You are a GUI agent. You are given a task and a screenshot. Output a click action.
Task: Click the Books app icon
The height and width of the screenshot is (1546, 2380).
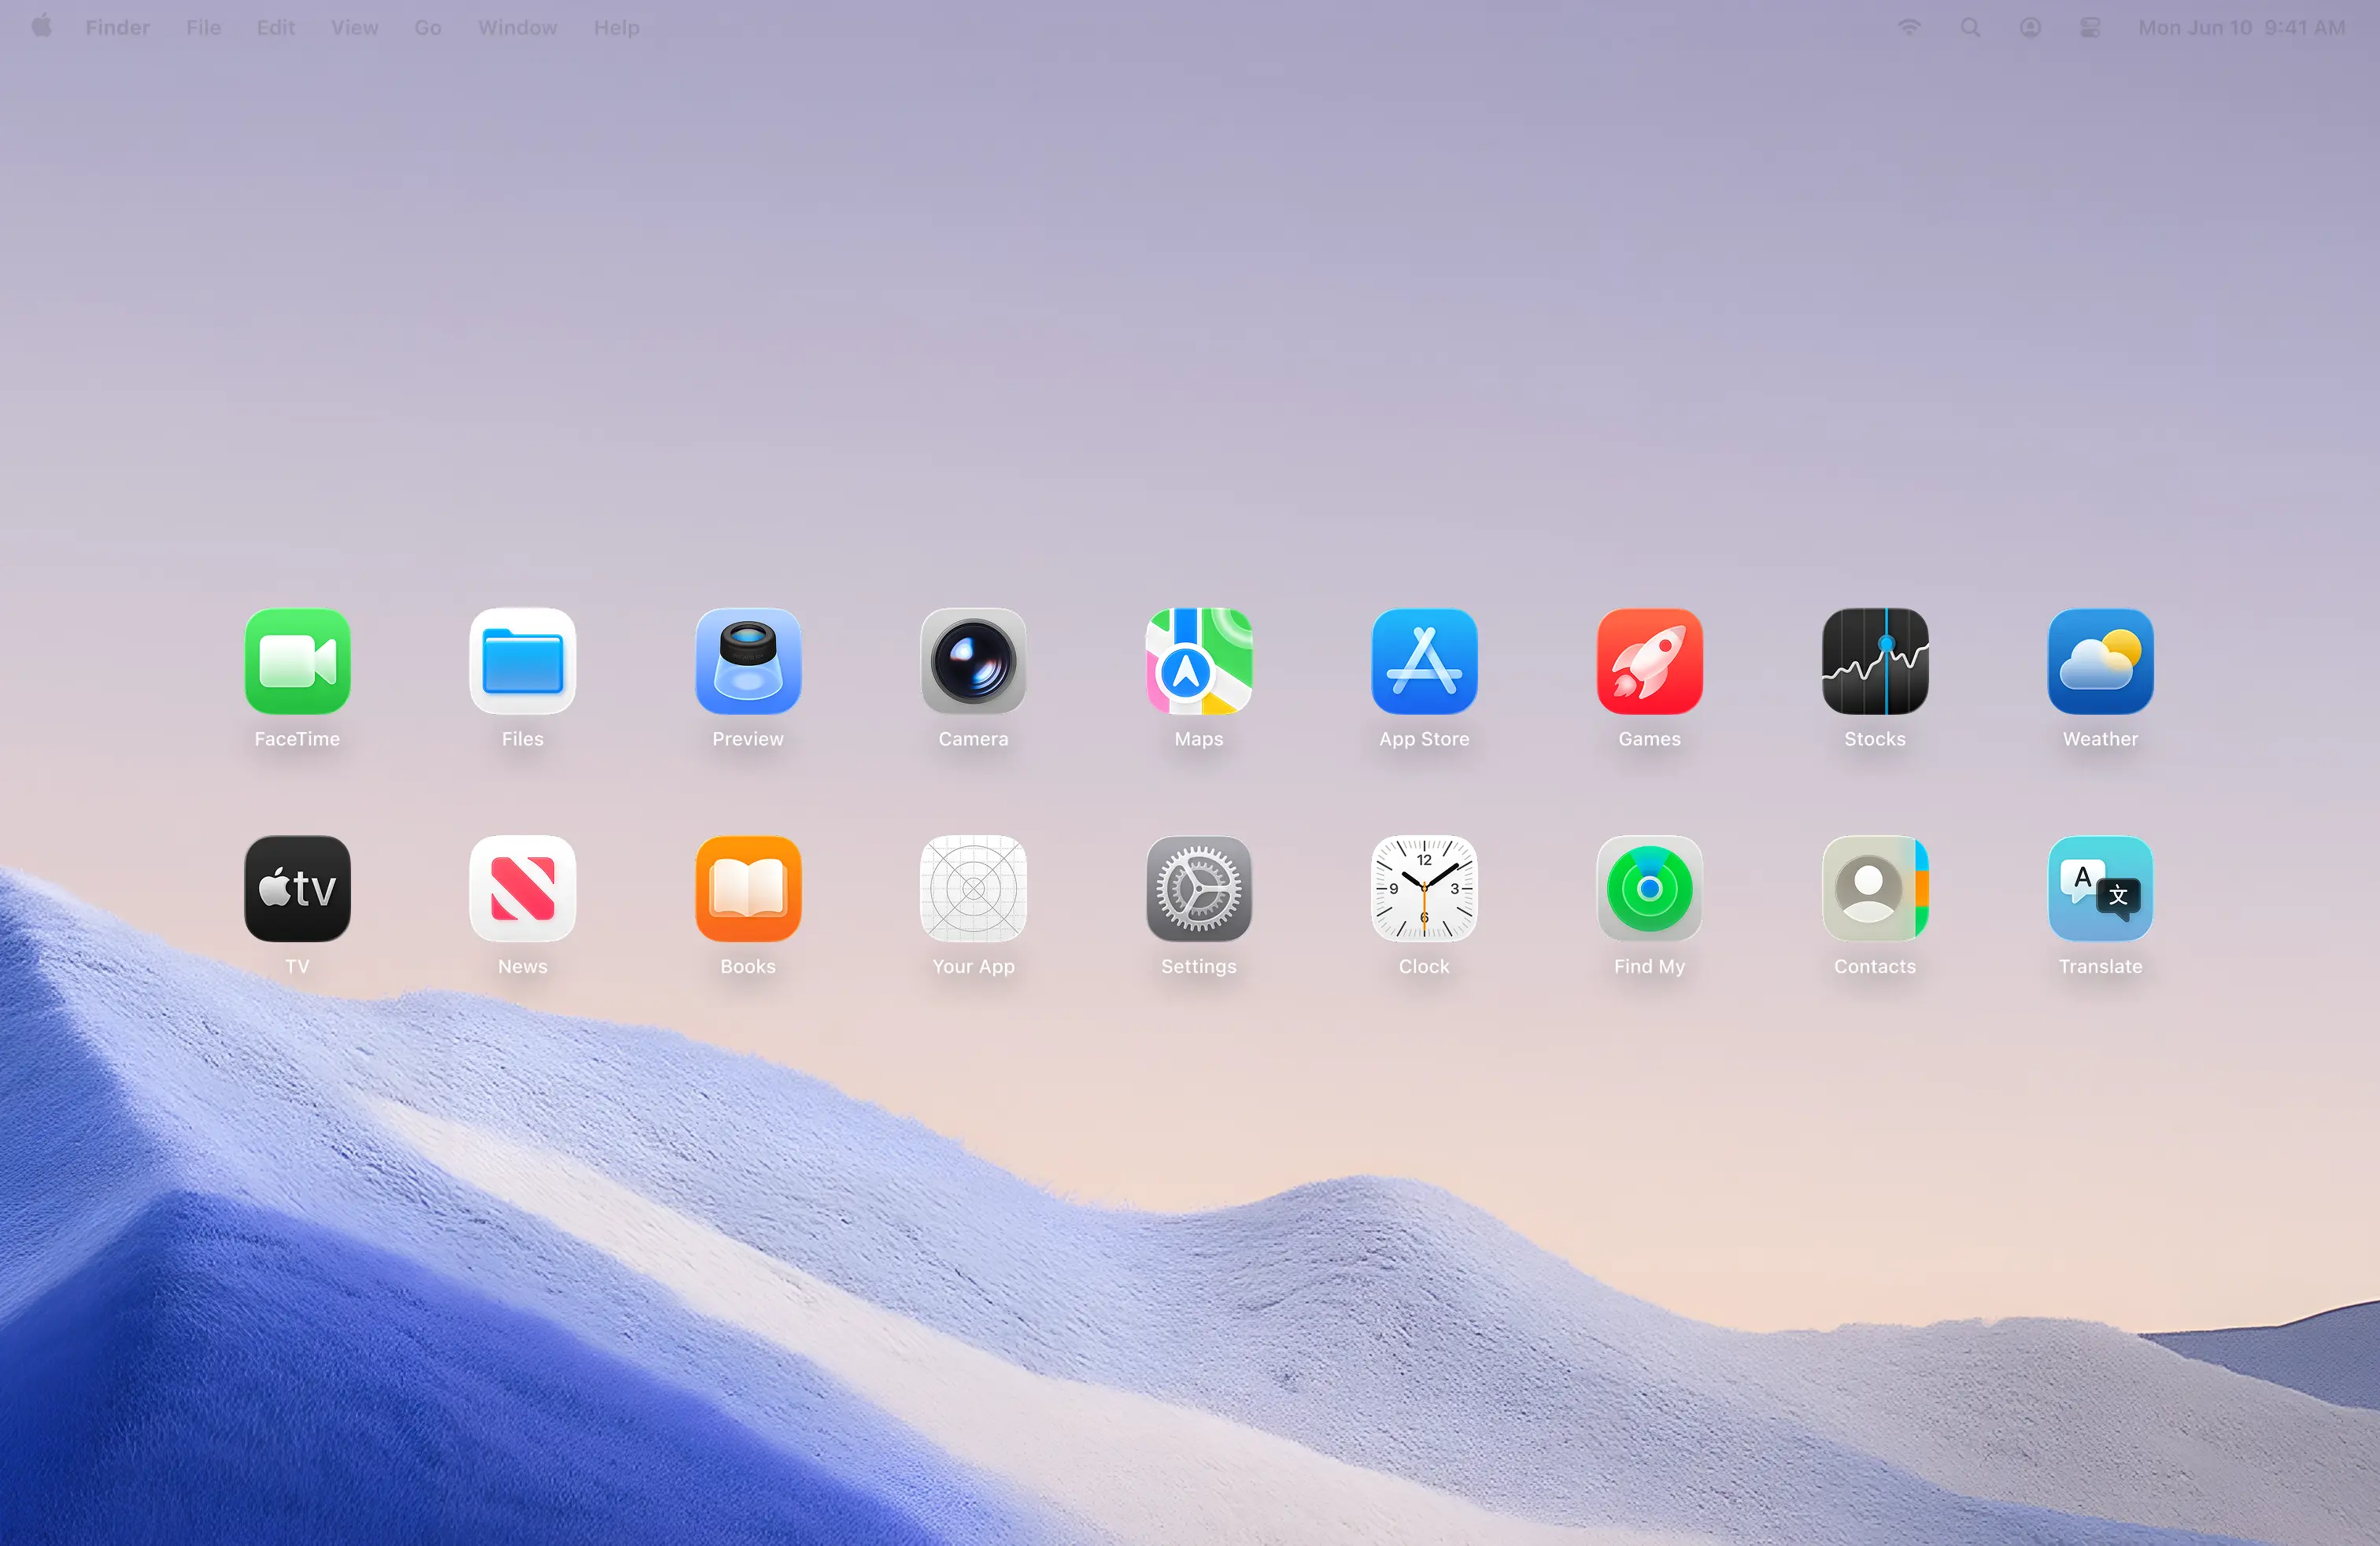(748, 888)
